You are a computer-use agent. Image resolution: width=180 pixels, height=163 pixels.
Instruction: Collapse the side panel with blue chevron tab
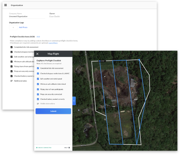pyautogui.click(x=74, y=101)
